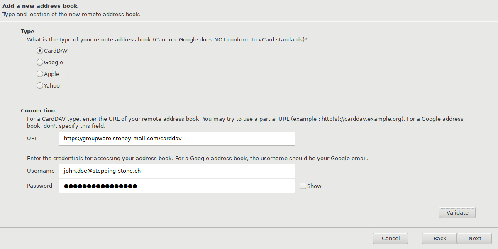The height and width of the screenshot is (249, 498).
Task: Pick the Yahoo! radio button
Action: point(40,86)
